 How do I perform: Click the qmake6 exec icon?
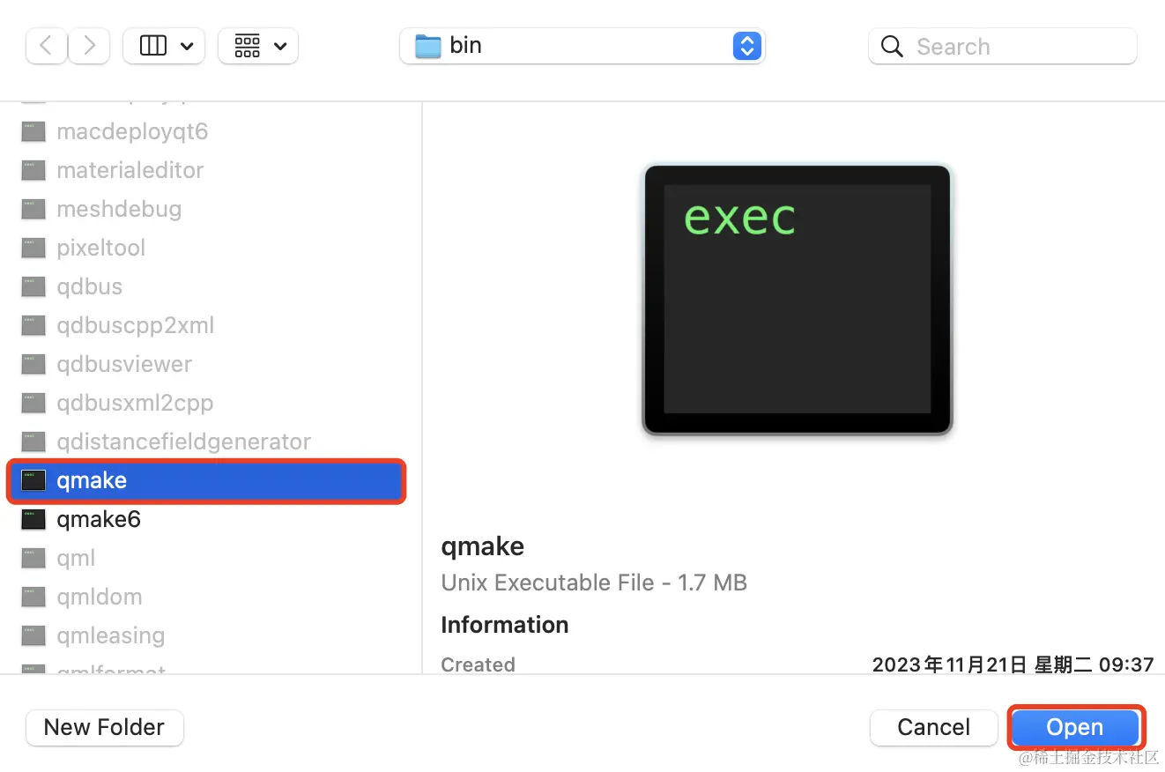[x=33, y=519]
